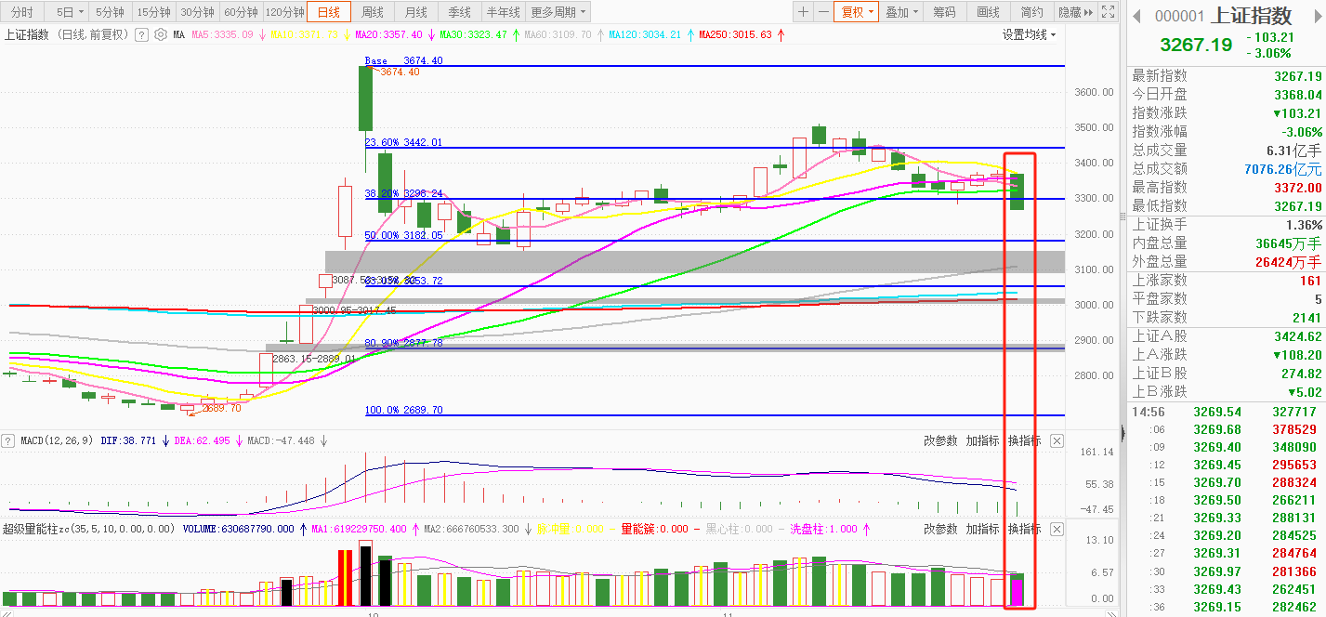Click the 内盘总量 row
The width and height of the screenshot is (1326, 617).
point(1227,243)
